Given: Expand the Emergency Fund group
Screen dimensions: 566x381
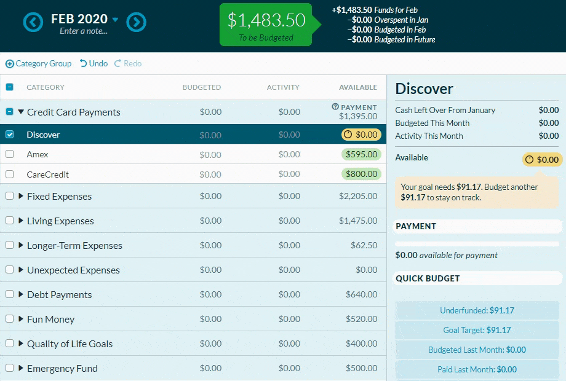Looking at the screenshot, I should tap(21, 367).
